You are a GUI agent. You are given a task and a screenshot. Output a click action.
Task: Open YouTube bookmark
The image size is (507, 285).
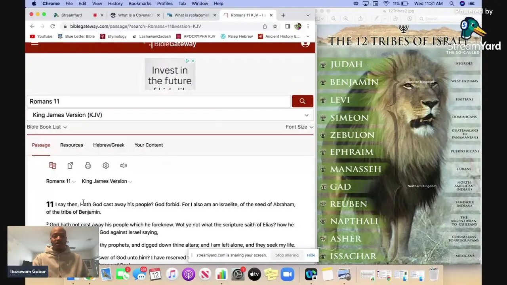[41, 36]
